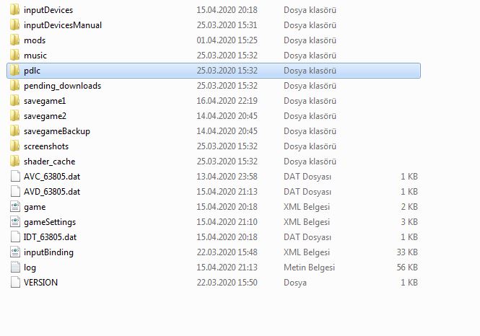Select the savegameBackup name
The width and height of the screenshot is (480, 336).
pos(57,131)
